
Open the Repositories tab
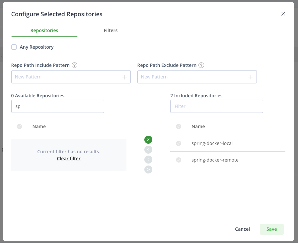click(44, 30)
